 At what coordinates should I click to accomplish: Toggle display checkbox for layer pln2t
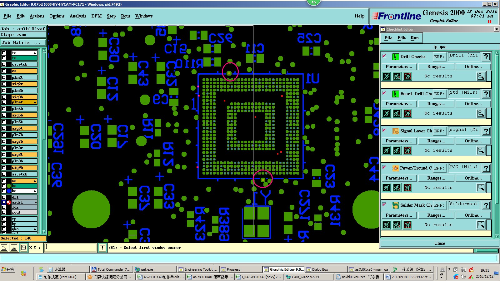tap(4, 77)
